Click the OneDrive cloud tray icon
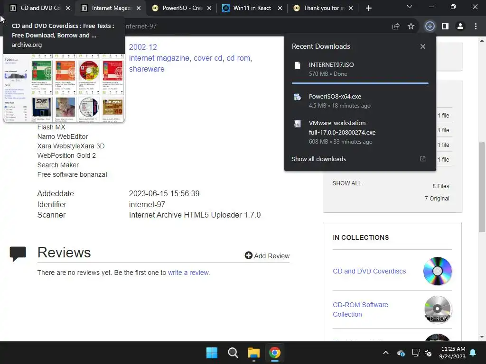486x364 pixels. coord(401,353)
